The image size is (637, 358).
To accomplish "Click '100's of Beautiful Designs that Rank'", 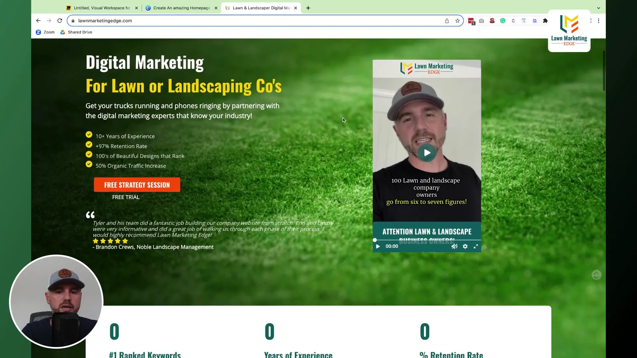I will pyautogui.click(x=140, y=156).
